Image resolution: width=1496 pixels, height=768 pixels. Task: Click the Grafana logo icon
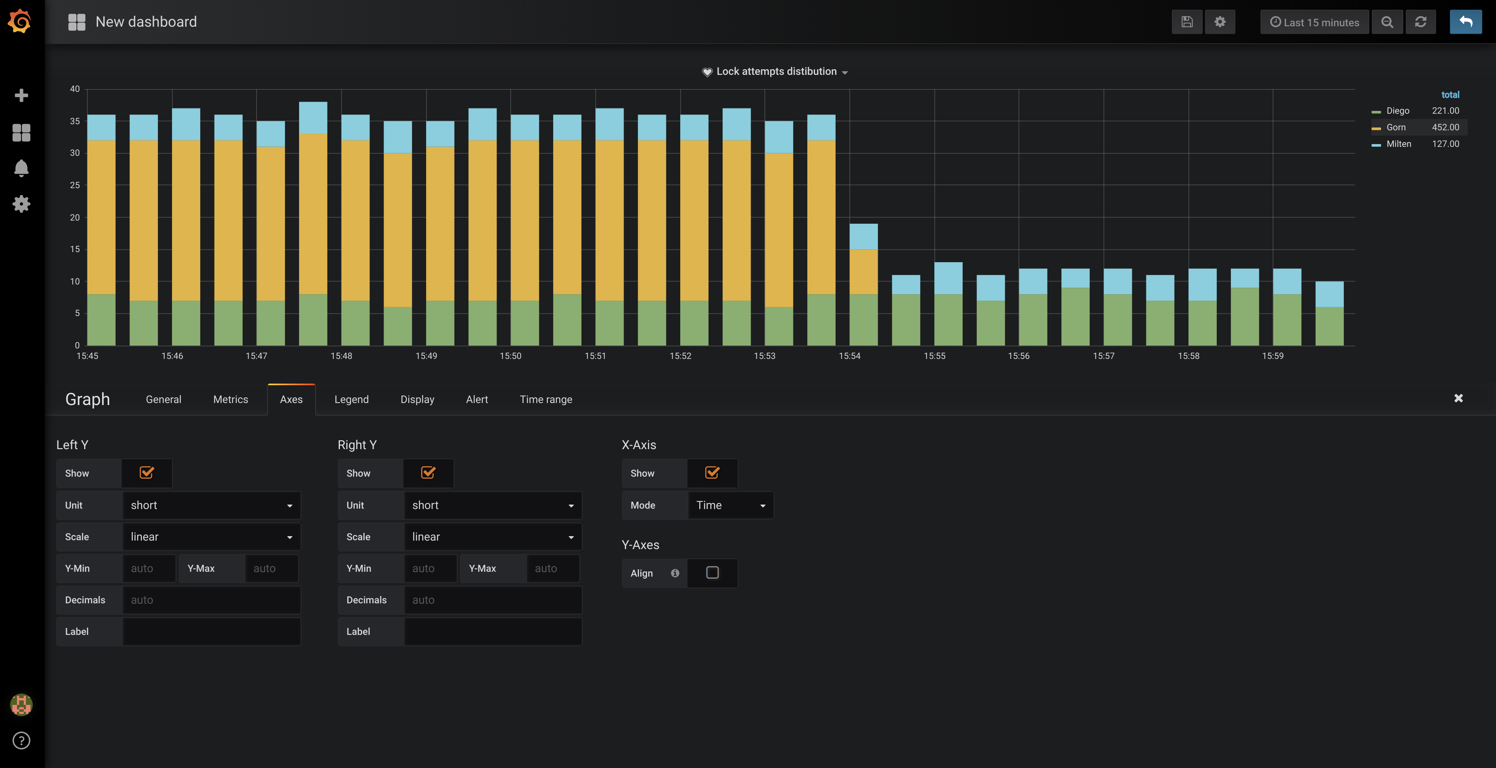pos(20,21)
